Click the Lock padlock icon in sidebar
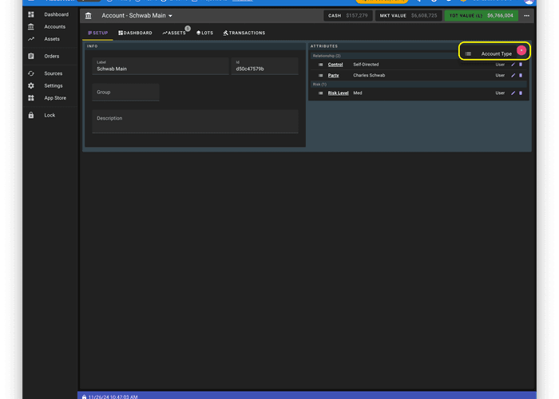 point(31,115)
